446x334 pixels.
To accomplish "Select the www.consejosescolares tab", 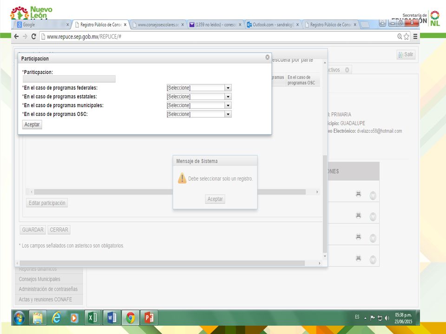I will click(x=158, y=25).
